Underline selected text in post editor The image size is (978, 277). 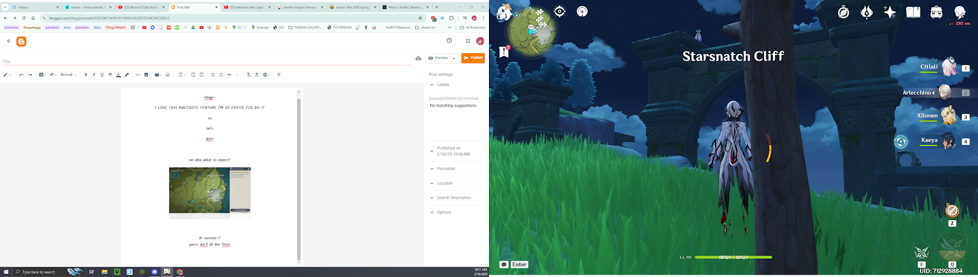pyautogui.click(x=102, y=75)
